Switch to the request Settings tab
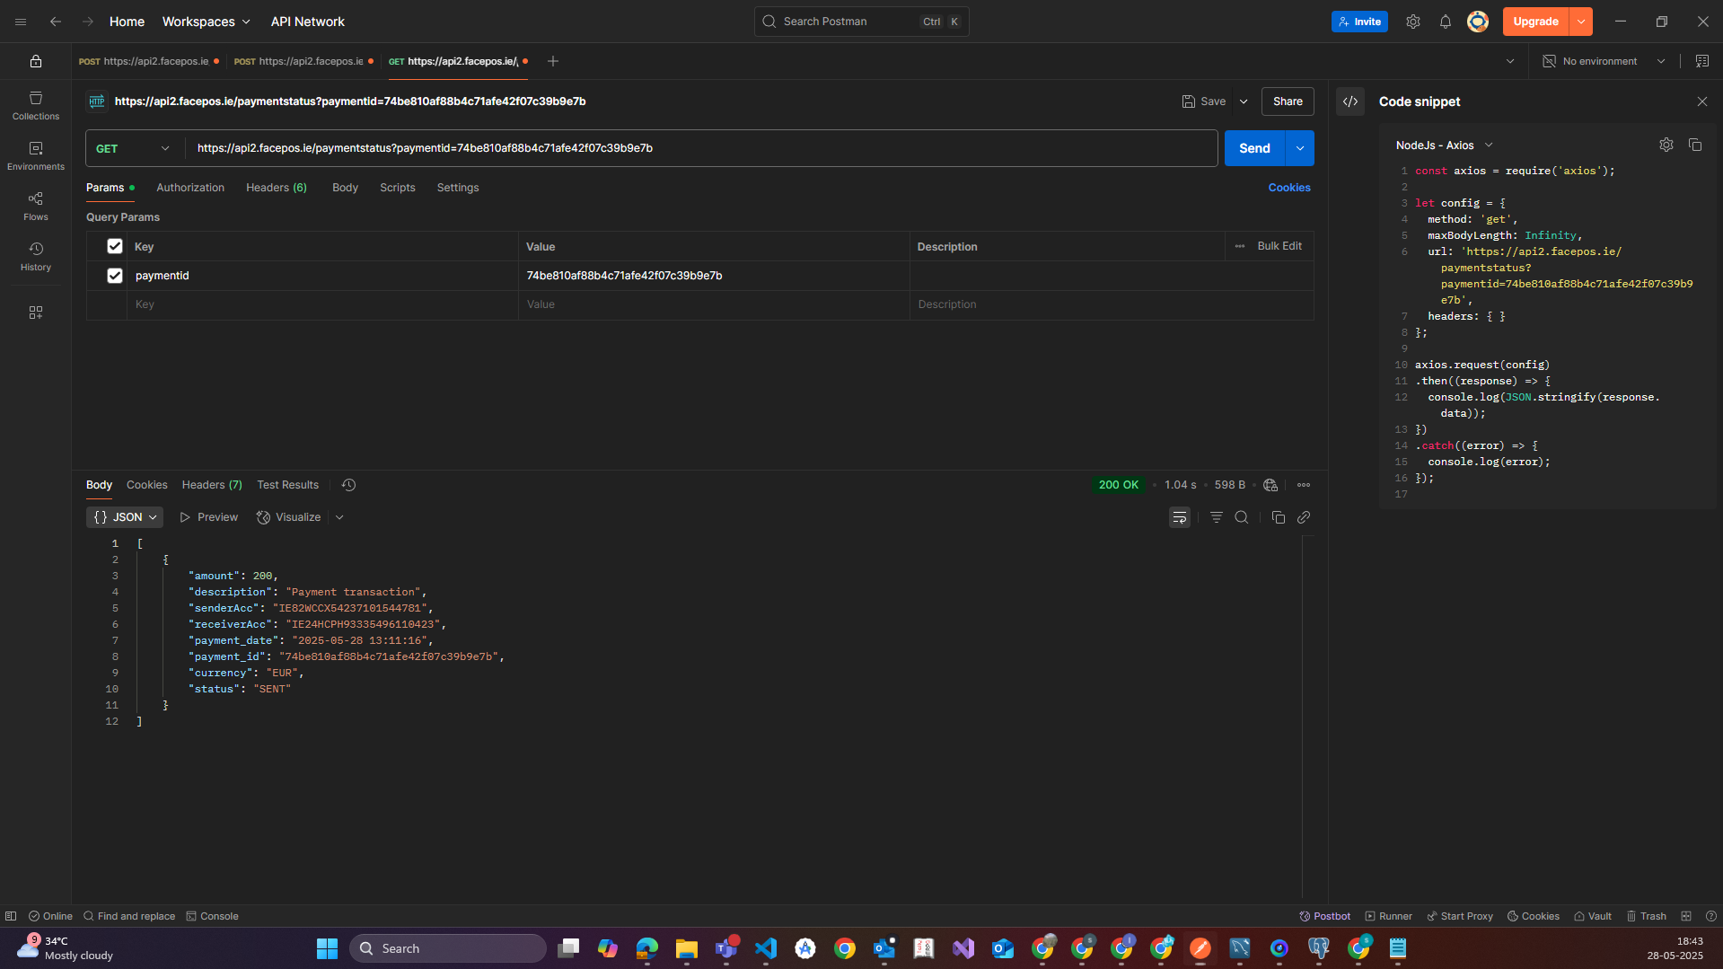Image resolution: width=1723 pixels, height=969 pixels. [458, 188]
